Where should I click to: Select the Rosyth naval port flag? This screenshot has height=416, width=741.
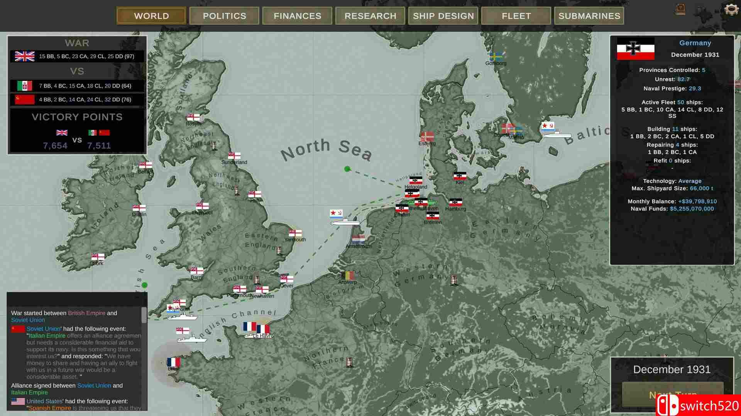tap(193, 117)
